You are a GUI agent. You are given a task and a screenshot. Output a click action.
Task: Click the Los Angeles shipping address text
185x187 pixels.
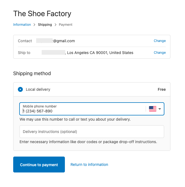[100, 53]
